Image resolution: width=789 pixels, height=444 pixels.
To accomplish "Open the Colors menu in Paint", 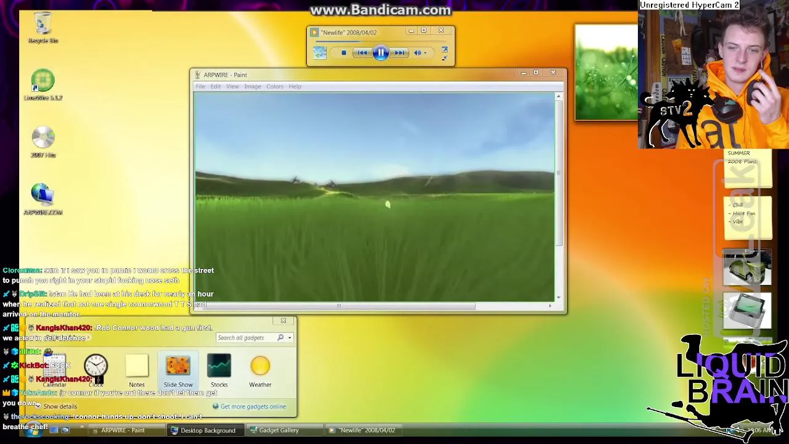I will pyautogui.click(x=275, y=86).
